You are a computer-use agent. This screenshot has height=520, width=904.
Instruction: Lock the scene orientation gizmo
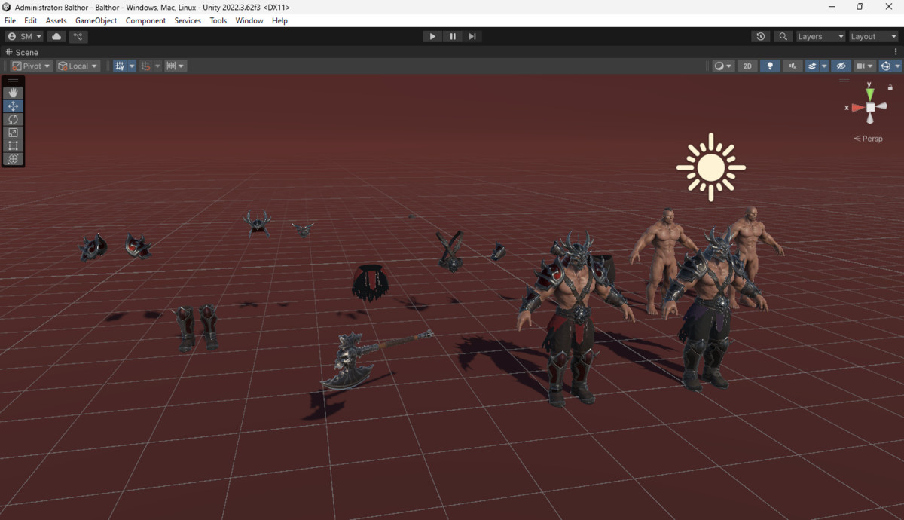[890, 87]
